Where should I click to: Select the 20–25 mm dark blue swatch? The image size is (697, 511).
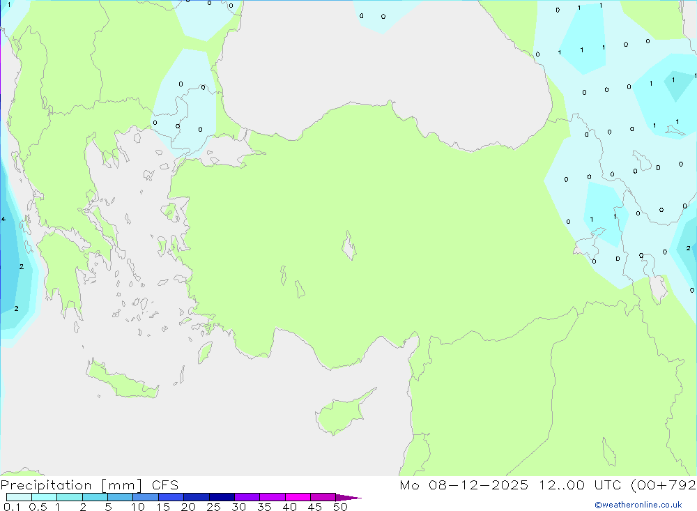pos(196,497)
